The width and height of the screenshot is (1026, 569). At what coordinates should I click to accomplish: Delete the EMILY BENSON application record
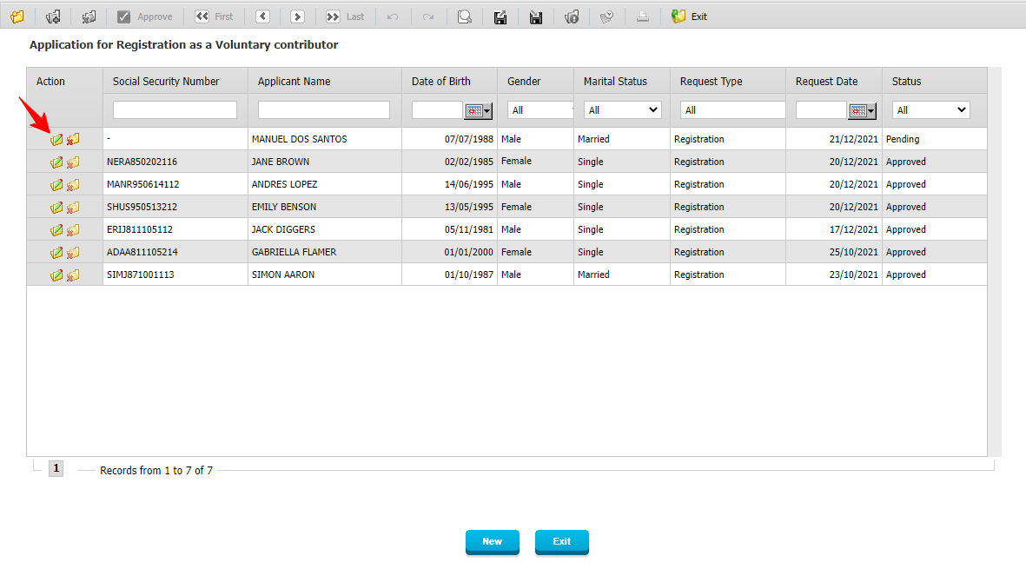(73, 208)
